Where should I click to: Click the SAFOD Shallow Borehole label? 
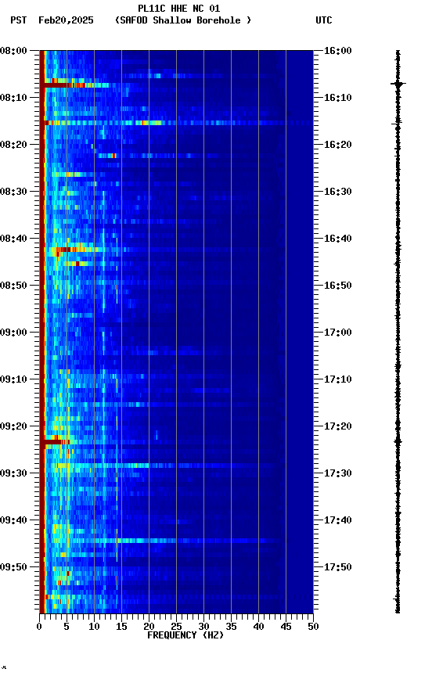pos(183,20)
